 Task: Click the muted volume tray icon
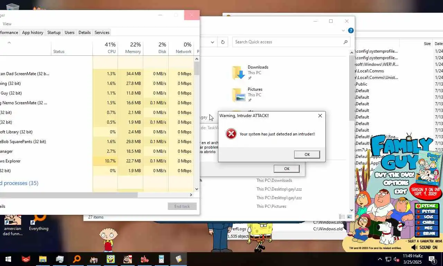point(397,259)
